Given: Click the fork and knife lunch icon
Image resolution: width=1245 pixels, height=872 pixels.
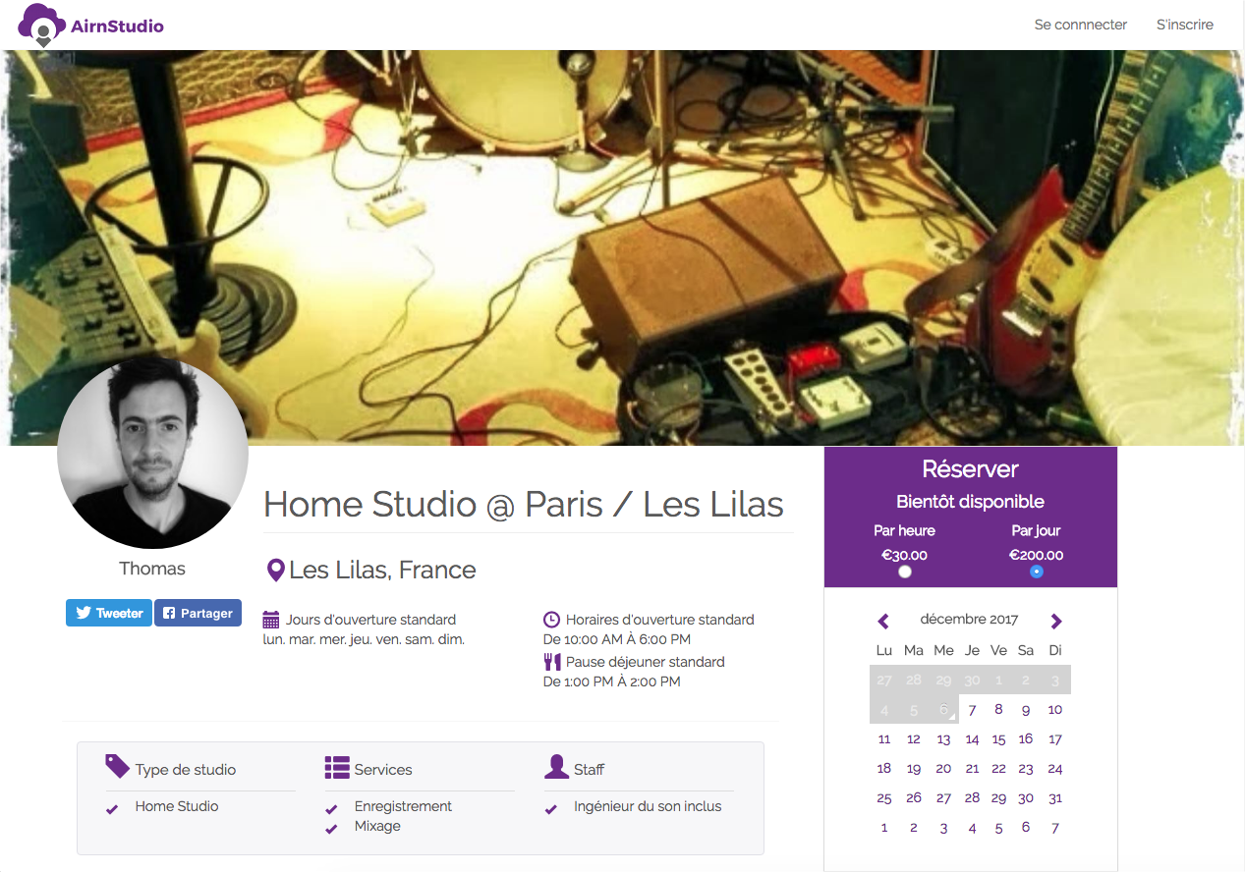Looking at the screenshot, I should coord(551,662).
